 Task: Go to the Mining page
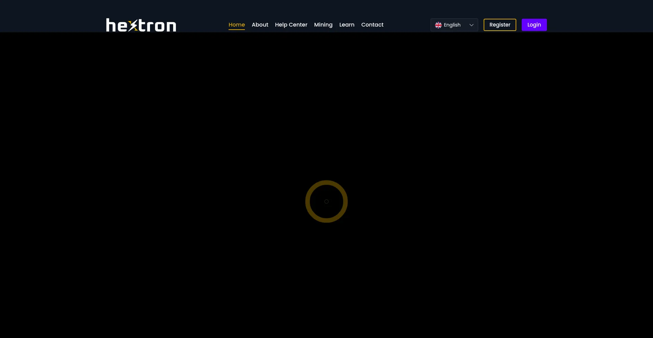coord(323,25)
